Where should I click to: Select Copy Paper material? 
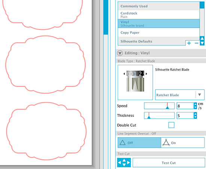(x=159, y=33)
